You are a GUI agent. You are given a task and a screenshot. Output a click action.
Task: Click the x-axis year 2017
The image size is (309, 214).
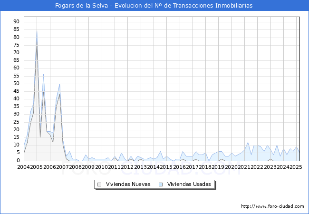pos(193,167)
